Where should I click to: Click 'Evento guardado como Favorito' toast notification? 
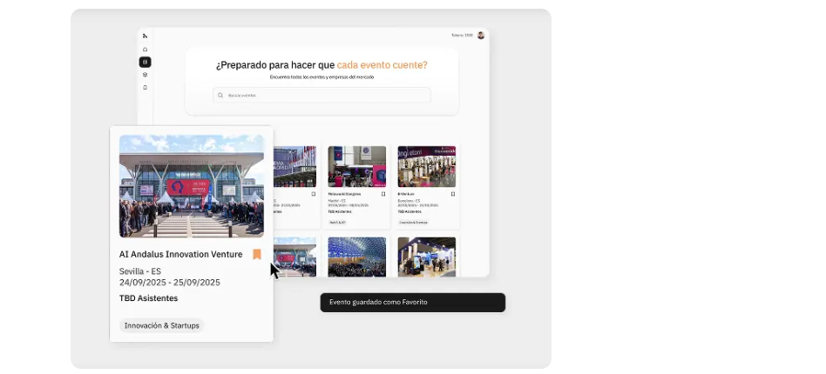[412, 303]
